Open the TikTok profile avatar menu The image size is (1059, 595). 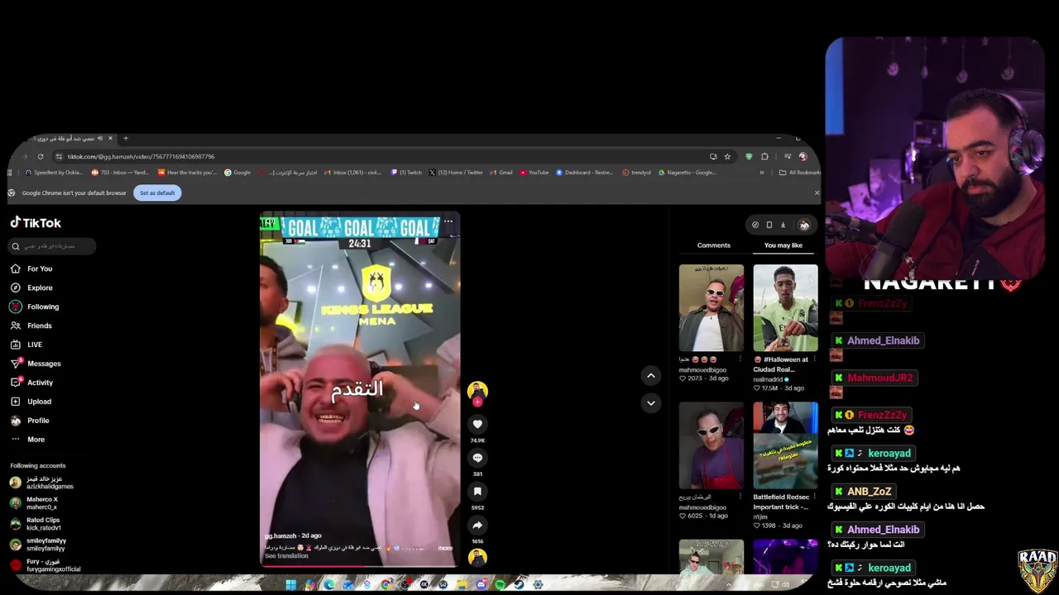pyautogui.click(x=804, y=225)
